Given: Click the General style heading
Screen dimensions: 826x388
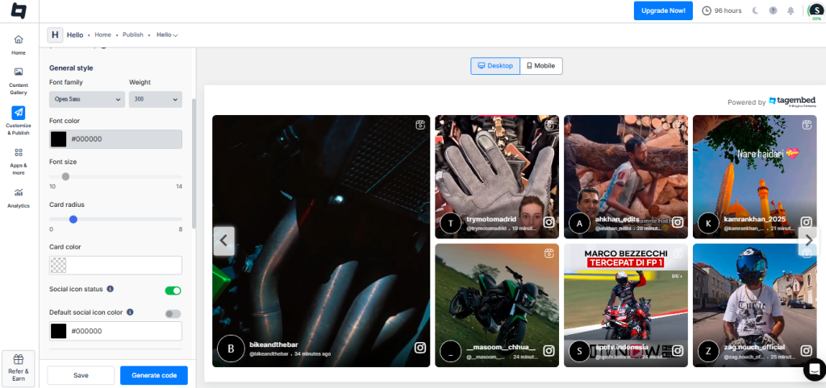Looking at the screenshot, I should (x=71, y=68).
